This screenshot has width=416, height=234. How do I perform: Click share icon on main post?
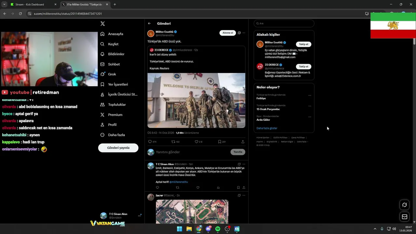243,142
